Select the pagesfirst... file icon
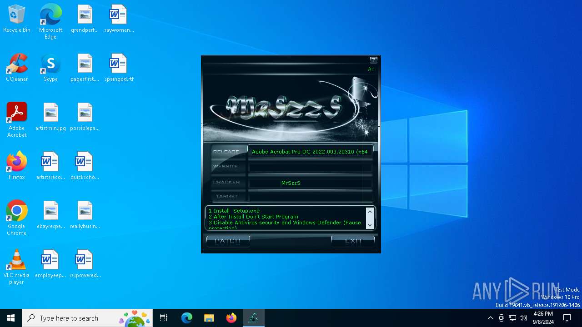 [85, 68]
